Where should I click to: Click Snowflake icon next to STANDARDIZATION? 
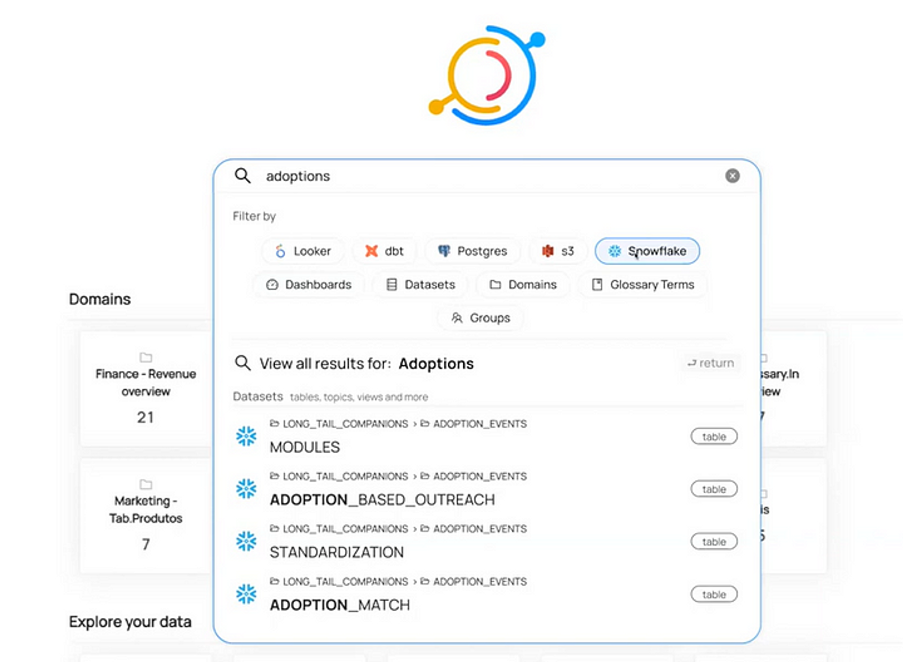pos(246,541)
